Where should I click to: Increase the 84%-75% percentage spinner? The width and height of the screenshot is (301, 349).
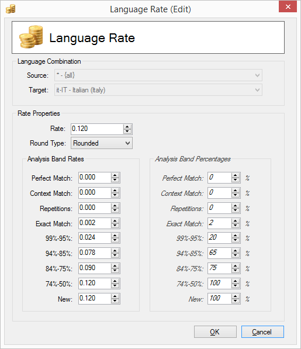click(x=235, y=266)
